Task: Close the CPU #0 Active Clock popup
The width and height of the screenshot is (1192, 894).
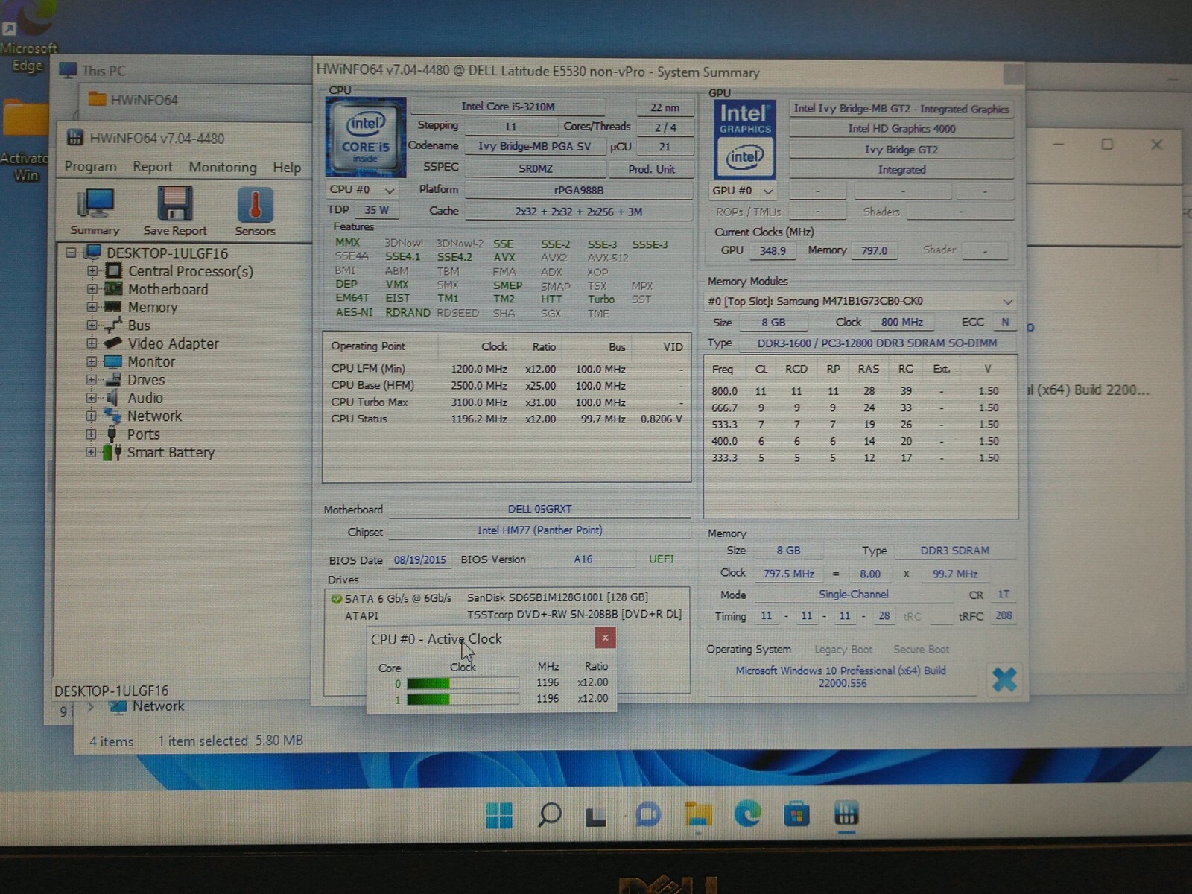Action: 605,638
